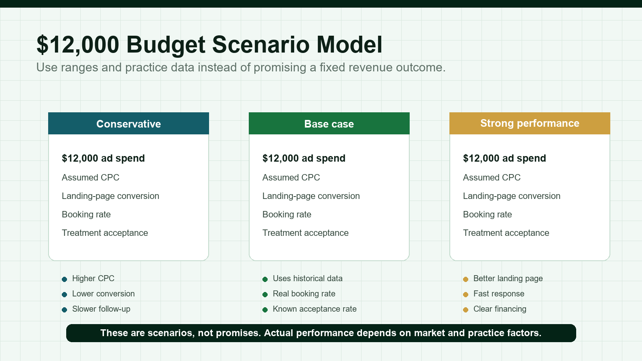Screen dimensions: 642x361
Task: Click the 'Higher CPC' bullet text
Action: tap(93, 278)
